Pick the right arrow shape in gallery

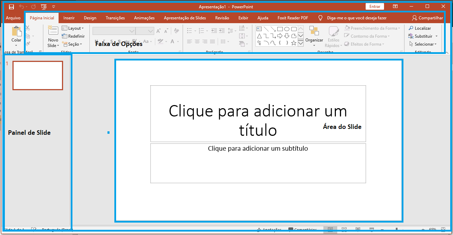pyautogui.click(x=280, y=36)
